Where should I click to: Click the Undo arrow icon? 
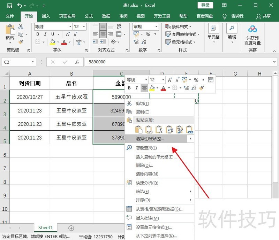[x=20, y=6]
